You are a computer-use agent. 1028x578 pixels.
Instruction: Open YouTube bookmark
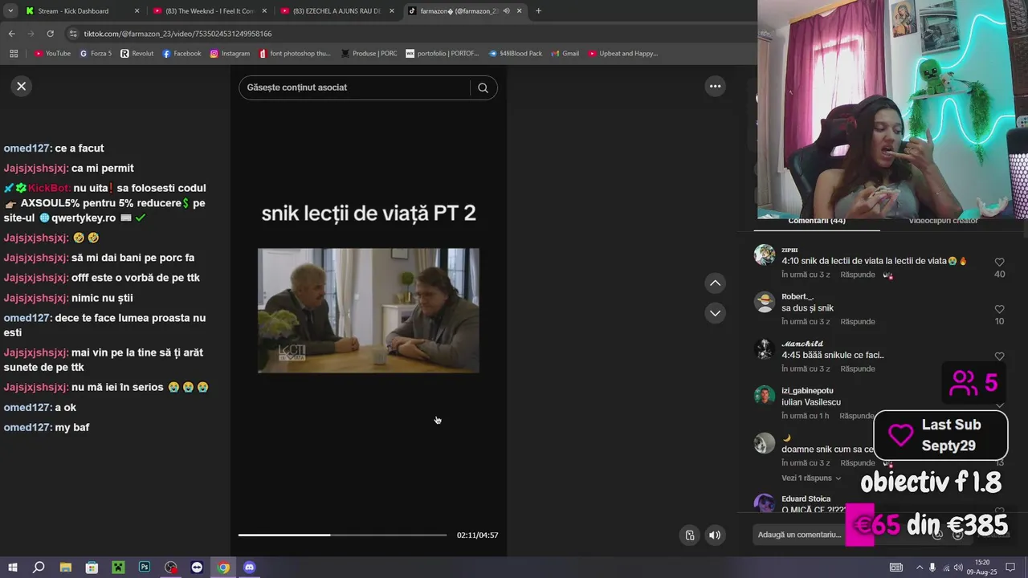tap(52, 54)
